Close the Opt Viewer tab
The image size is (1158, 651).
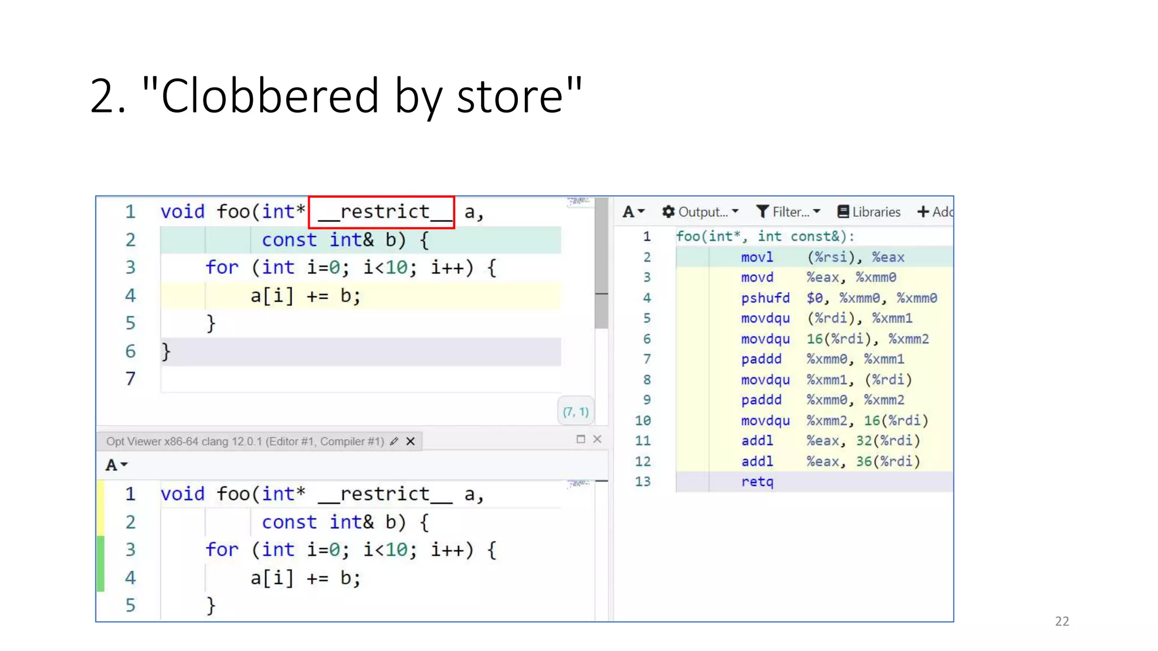[x=411, y=441]
